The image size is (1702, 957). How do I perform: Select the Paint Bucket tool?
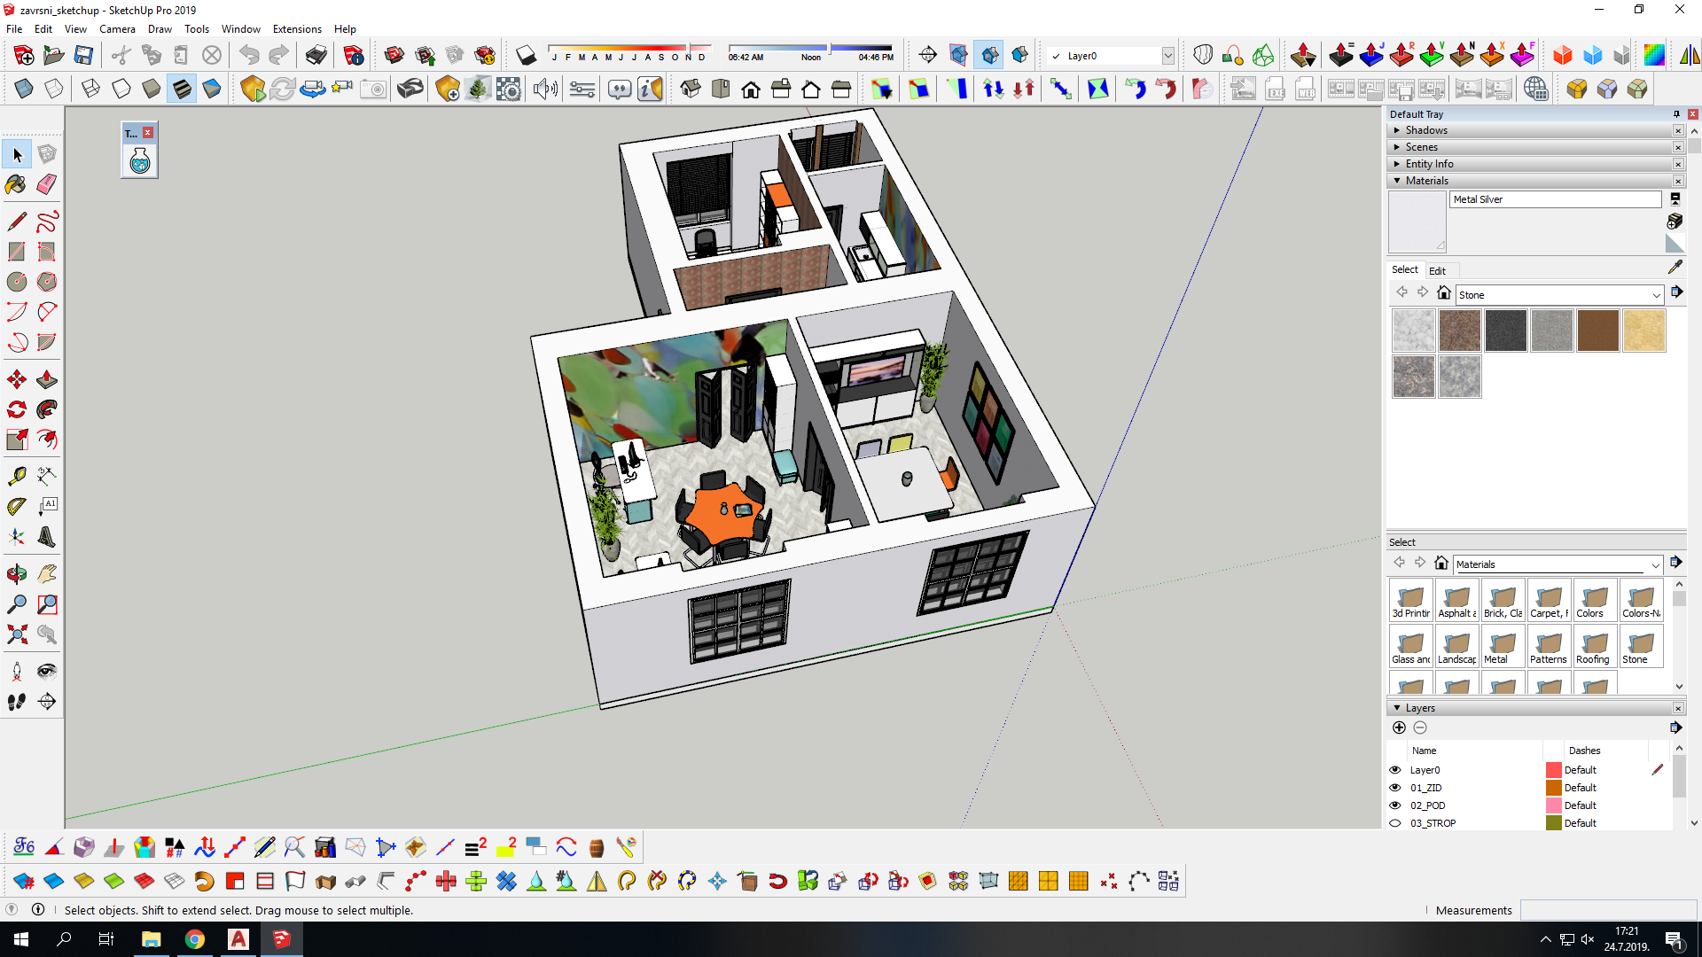pyautogui.click(x=16, y=184)
